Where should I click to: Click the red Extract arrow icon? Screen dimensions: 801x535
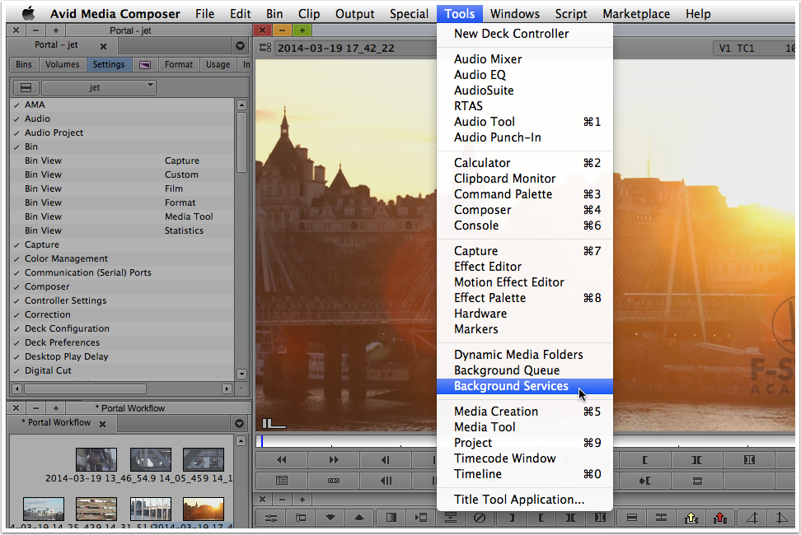pyautogui.click(x=720, y=518)
